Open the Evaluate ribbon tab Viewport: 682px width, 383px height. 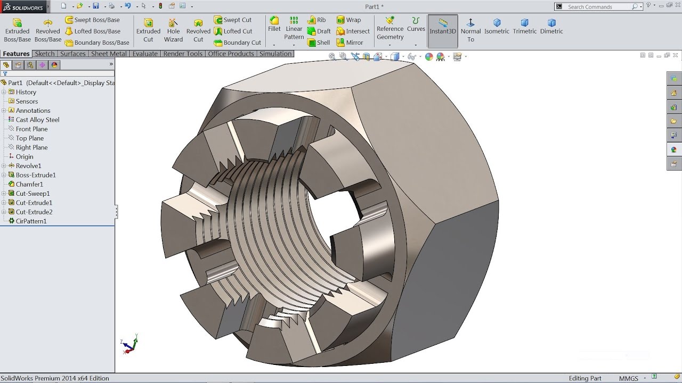[145, 53]
